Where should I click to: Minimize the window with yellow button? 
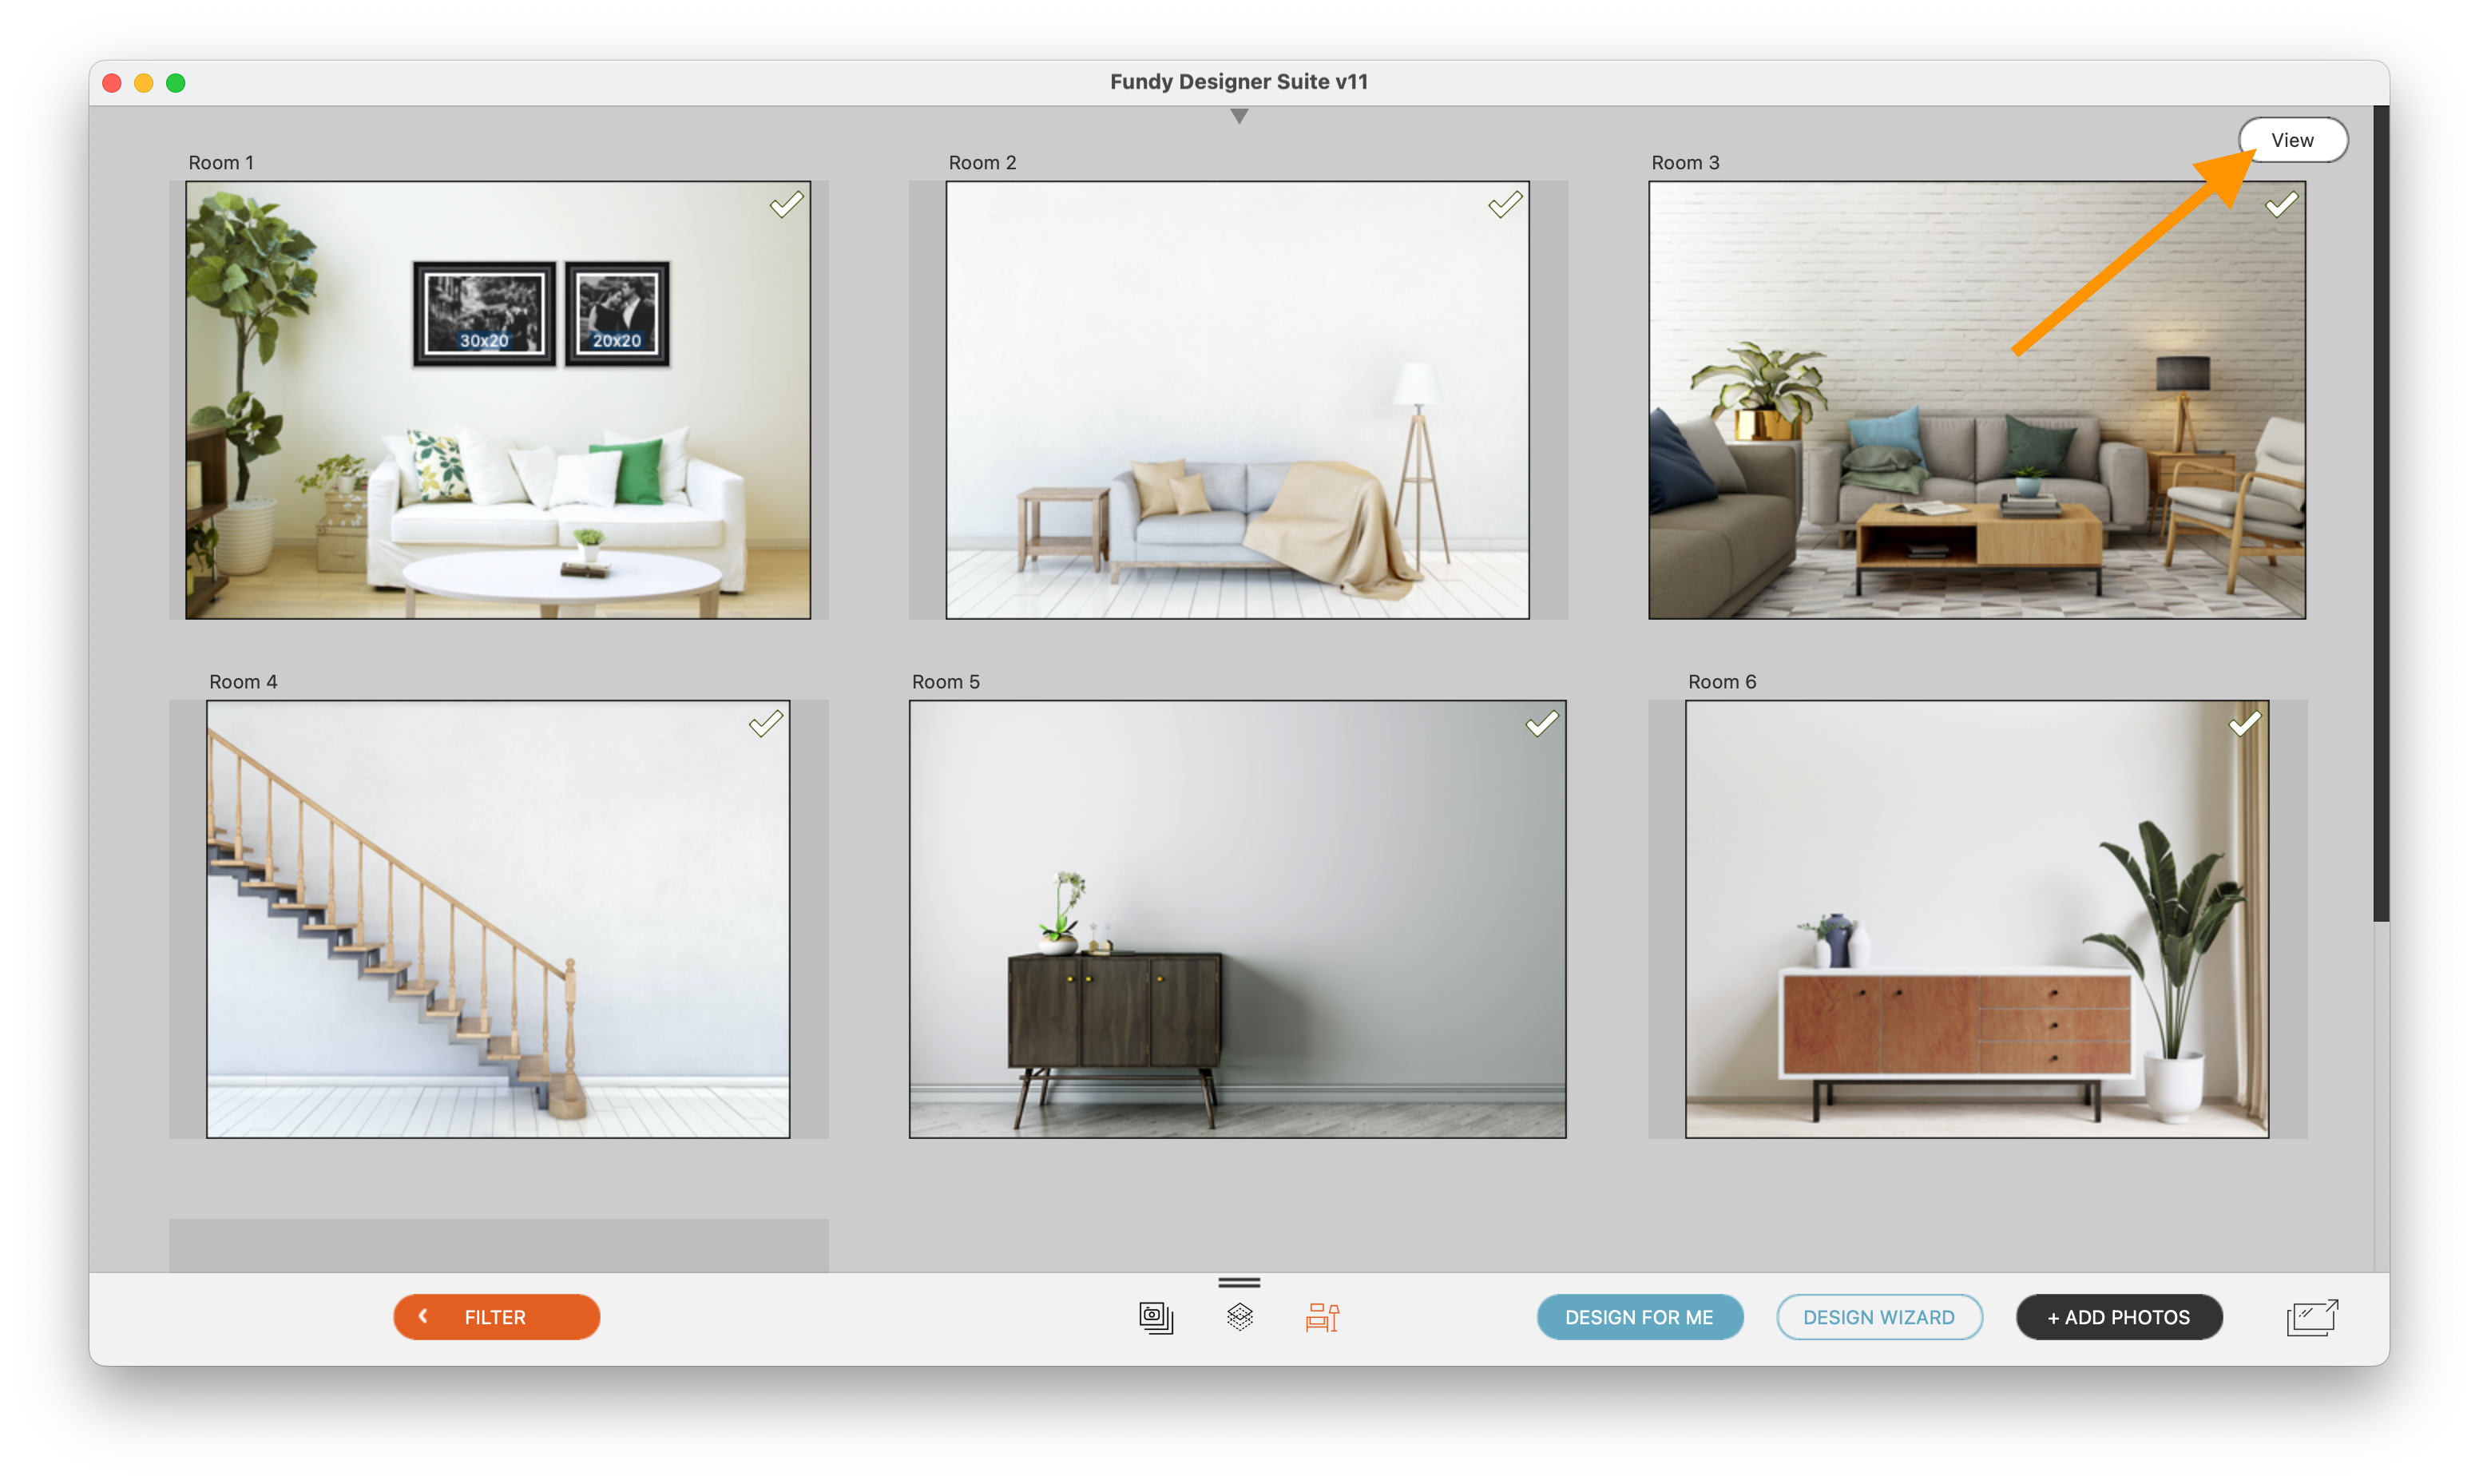pyautogui.click(x=144, y=83)
